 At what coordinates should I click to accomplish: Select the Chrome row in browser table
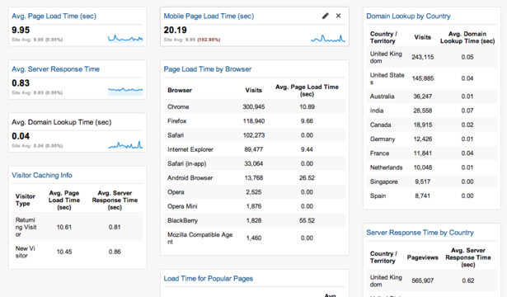click(x=255, y=106)
